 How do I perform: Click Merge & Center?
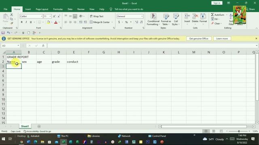(x=100, y=22)
